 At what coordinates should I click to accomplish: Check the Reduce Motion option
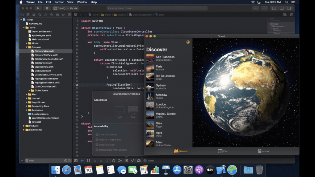coord(97,144)
